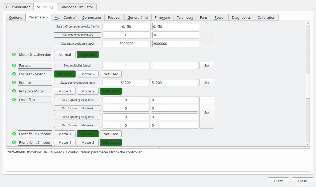This screenshot has height=187, width=316.
Task: Open the Firmware tab
Action: [163, 17]
